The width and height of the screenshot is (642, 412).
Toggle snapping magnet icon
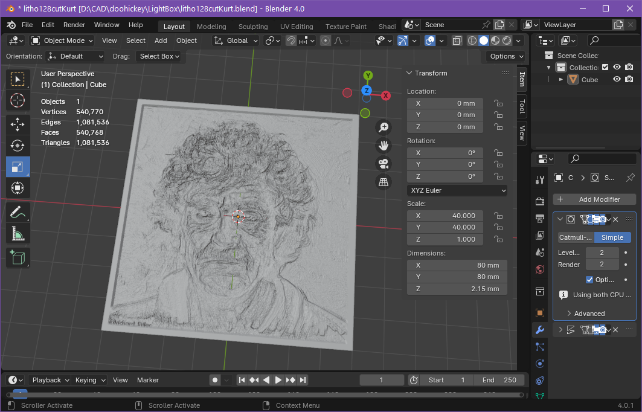coord(291,40)
